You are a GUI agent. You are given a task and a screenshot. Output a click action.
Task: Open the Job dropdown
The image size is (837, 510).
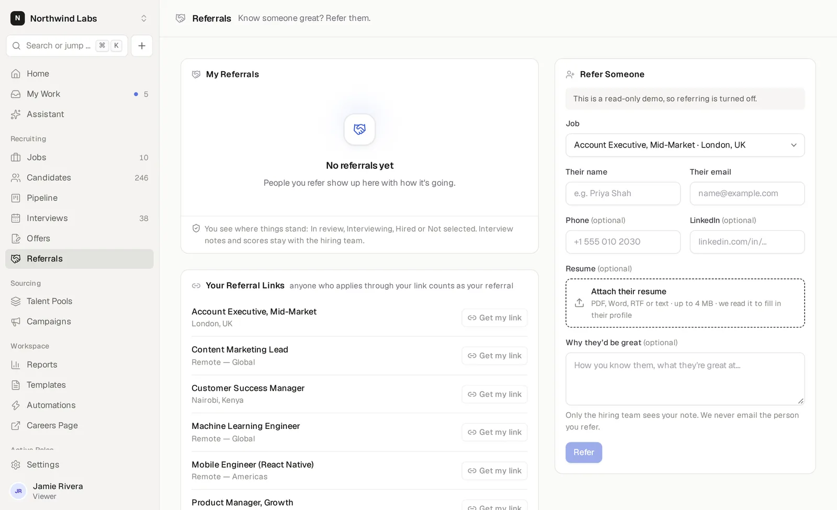pyautogui.click(x=685, y=145)
